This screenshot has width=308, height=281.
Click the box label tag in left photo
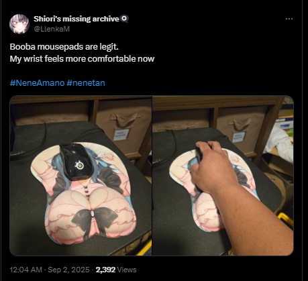click(121, 134)
